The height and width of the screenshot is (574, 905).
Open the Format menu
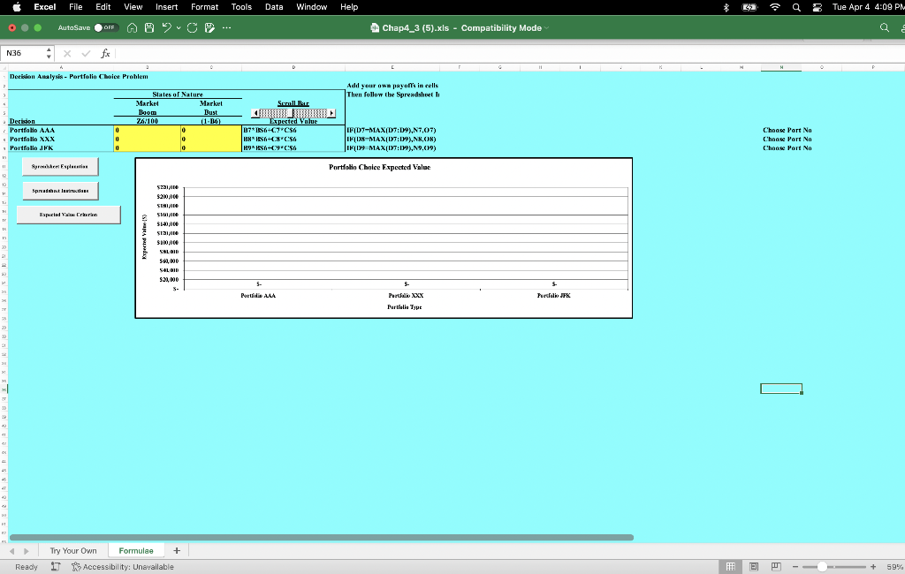click(204, 7)
